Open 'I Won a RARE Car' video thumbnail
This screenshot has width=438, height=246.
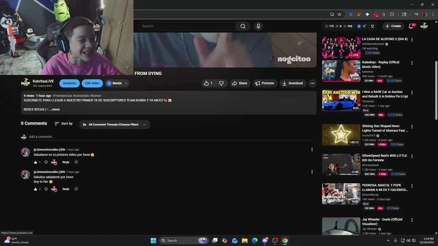click(x=341, y=101)
